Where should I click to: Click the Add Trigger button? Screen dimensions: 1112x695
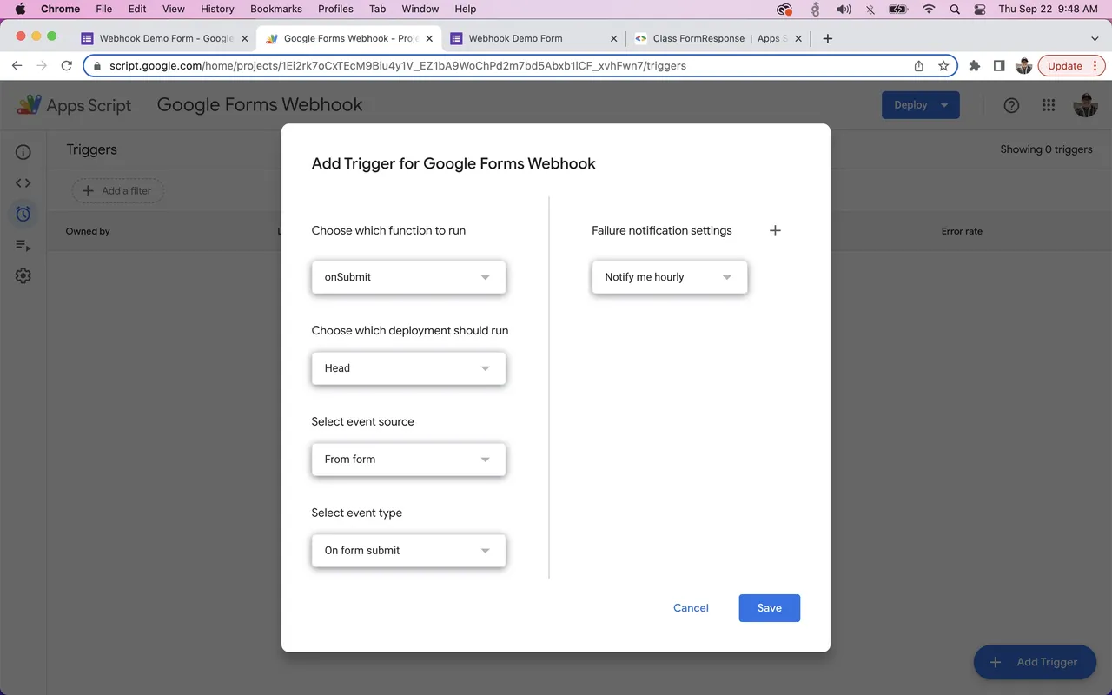pos(1035,662)
